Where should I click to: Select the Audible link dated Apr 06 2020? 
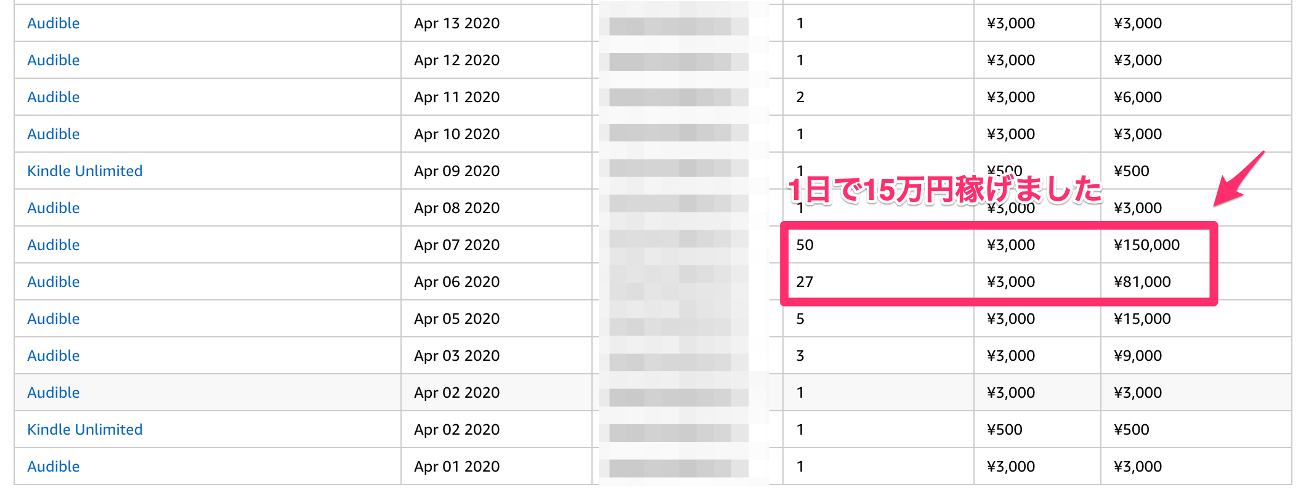54,282
